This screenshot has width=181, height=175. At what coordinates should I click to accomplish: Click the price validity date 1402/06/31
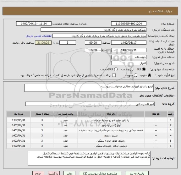[129, 50]
